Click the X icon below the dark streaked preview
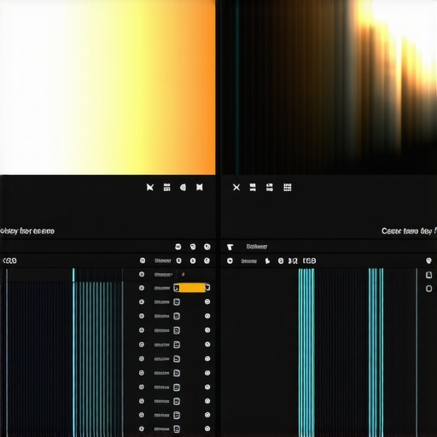This screenshot has width=437, height=437. [x=236, y=187]
